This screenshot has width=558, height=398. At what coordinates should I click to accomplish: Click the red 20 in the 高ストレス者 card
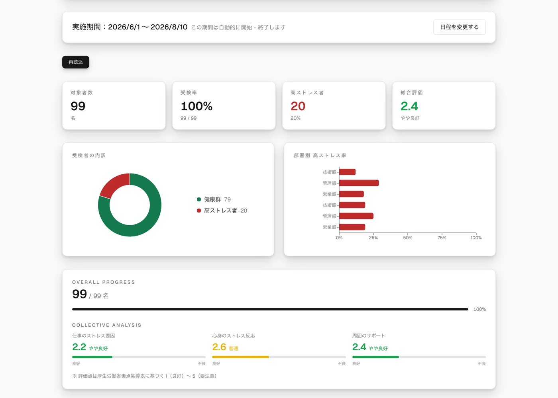[x=298, y=106]
